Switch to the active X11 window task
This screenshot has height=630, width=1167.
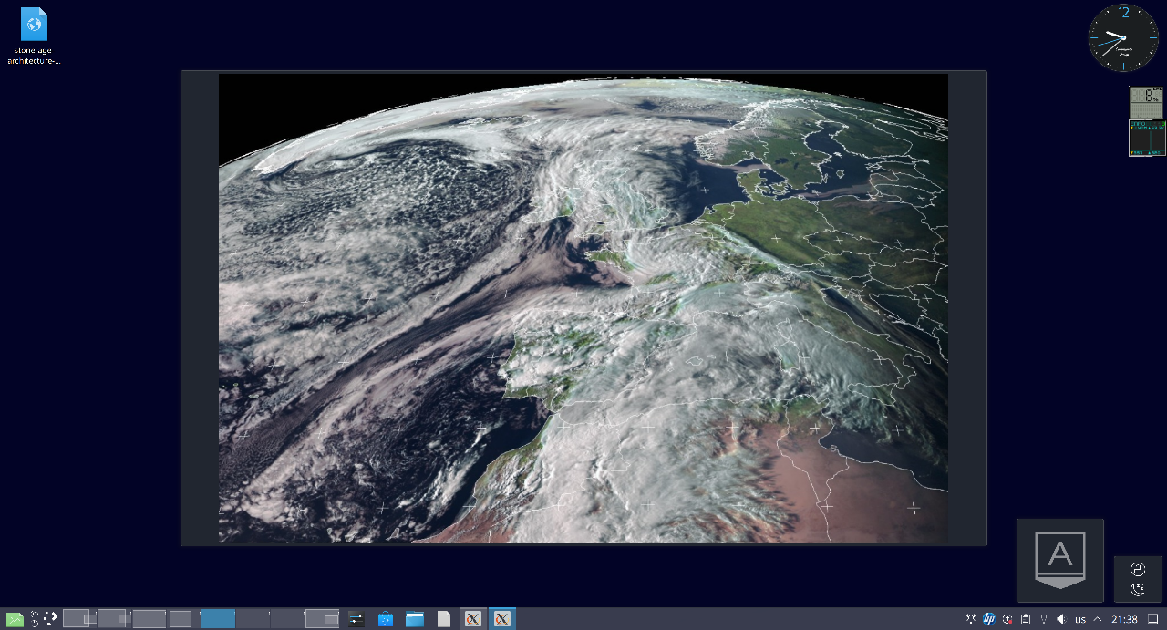coord(501,619)
